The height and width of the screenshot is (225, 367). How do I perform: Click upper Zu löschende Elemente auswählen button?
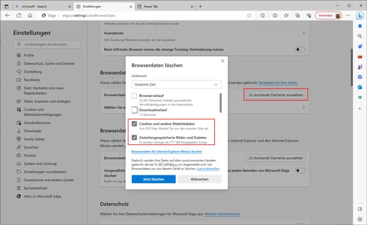click(276, 95)
